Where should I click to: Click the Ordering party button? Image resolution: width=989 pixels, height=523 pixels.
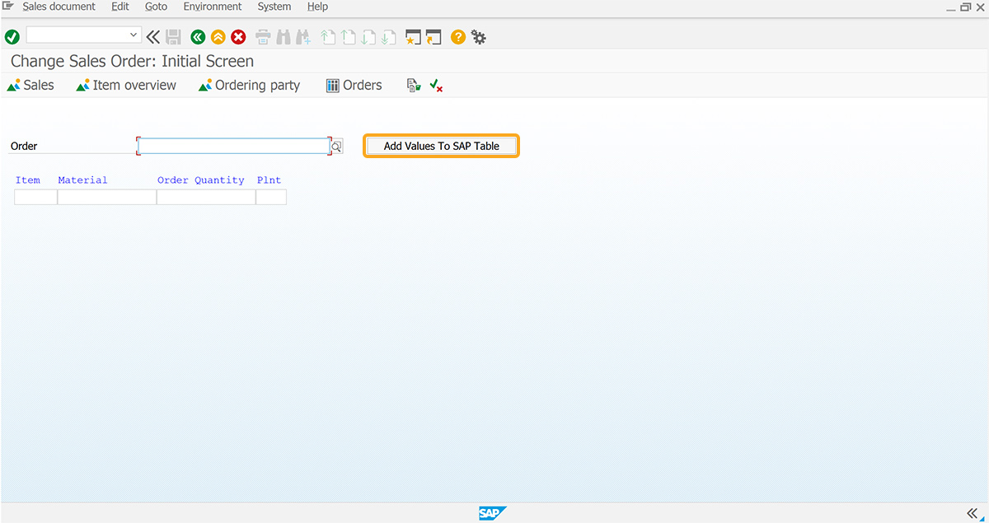pyautogui.click(x=250, y=85)
